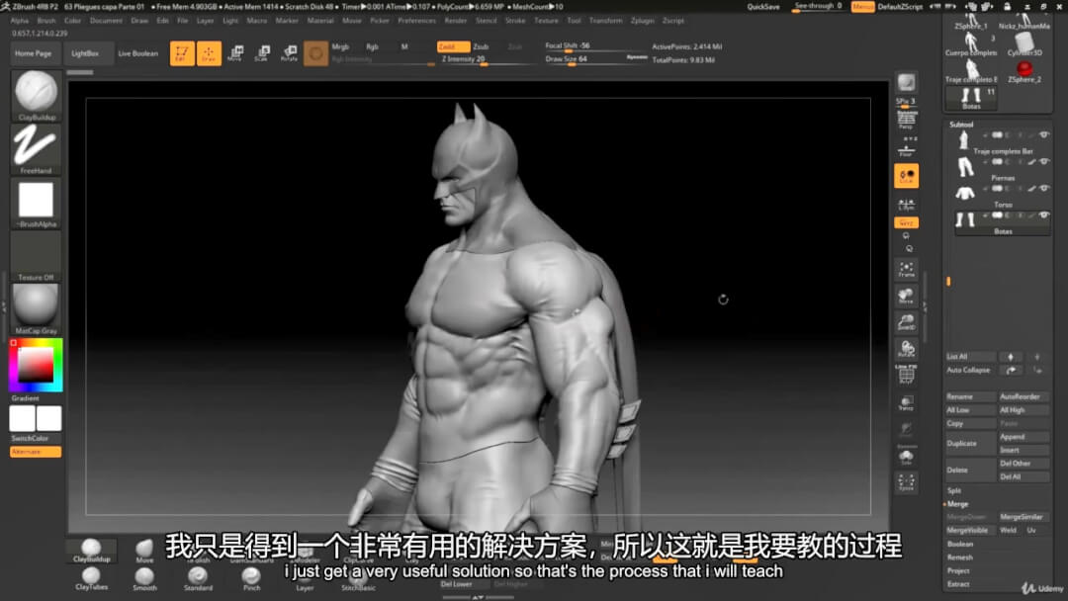This screenshot has width=1068, height=601.
Task: Expand the Project section
Action: coord(958,570)
